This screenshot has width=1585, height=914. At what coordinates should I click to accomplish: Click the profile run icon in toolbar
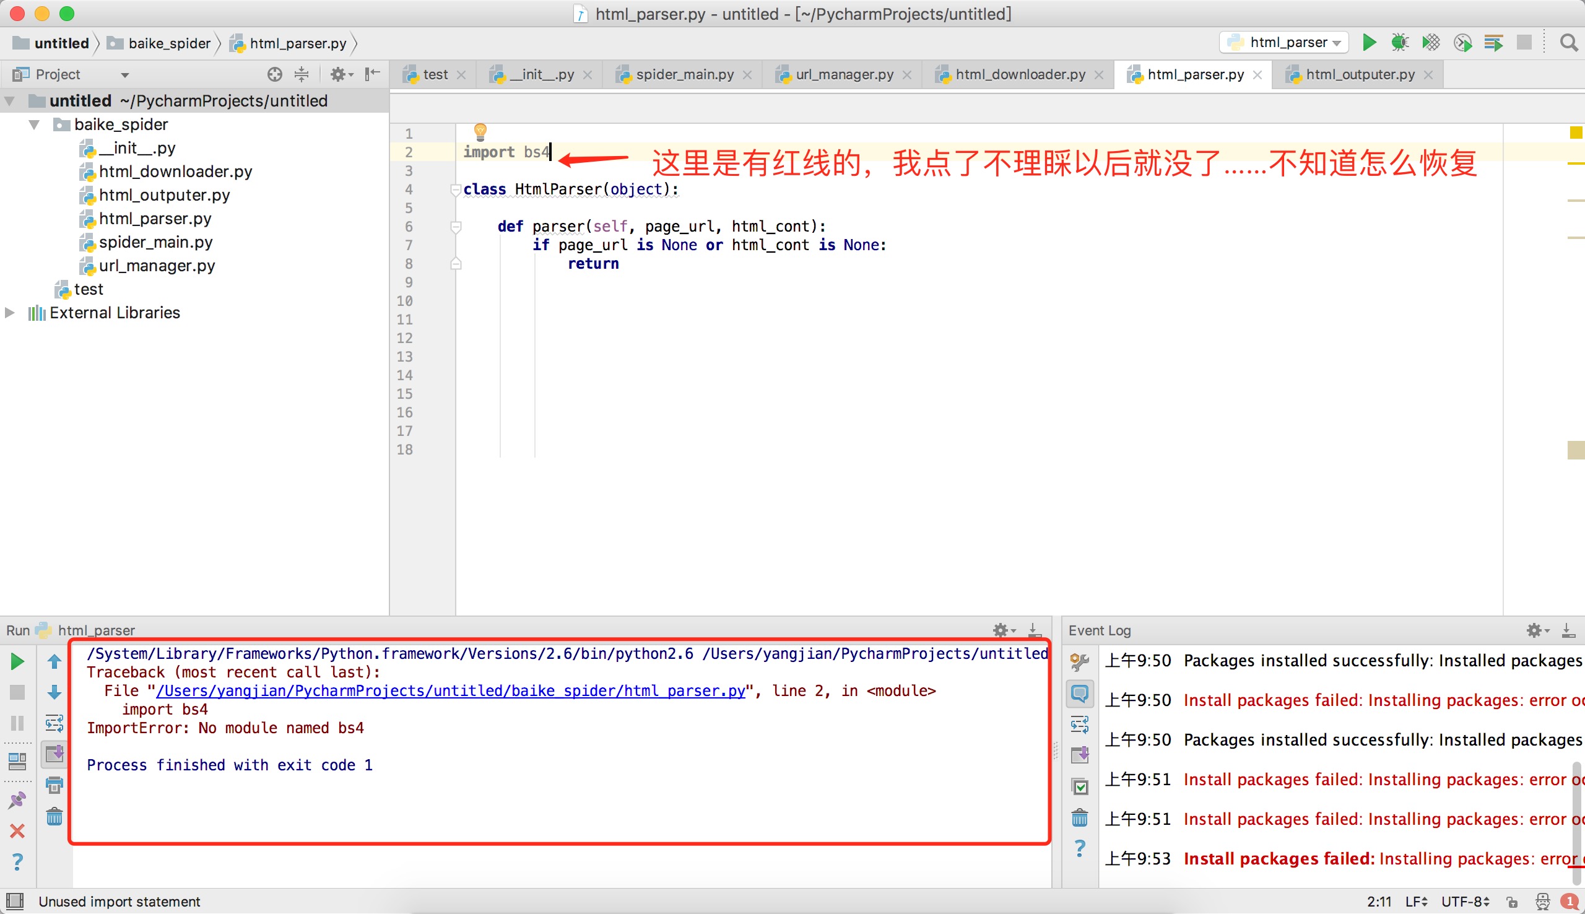pos(1462,43)
